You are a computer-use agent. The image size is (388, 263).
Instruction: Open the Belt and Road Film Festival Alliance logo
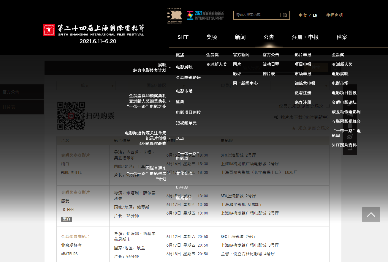174,16
